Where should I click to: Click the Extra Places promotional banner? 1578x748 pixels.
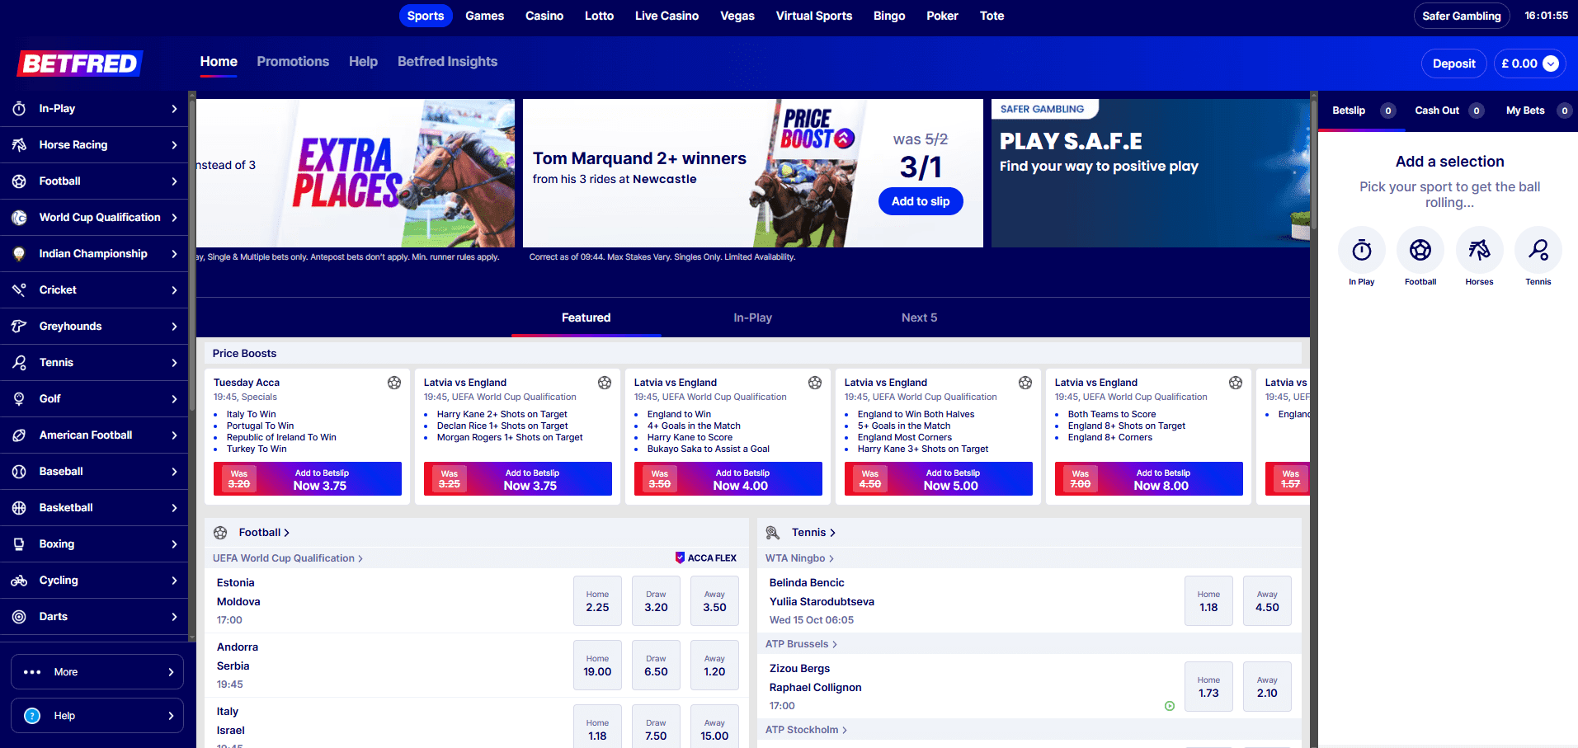click(x=355, y=173)
